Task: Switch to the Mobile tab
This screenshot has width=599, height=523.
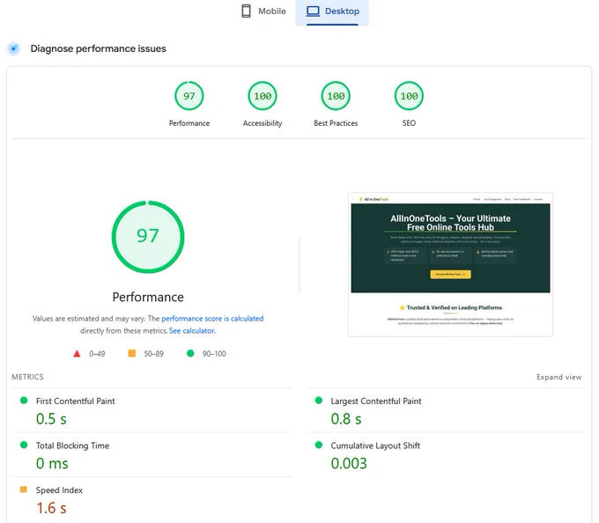Action: point(263,11)
